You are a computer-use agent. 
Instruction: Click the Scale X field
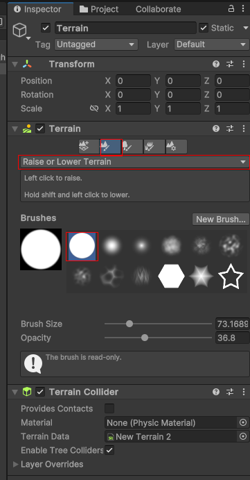tap(133, 108)
